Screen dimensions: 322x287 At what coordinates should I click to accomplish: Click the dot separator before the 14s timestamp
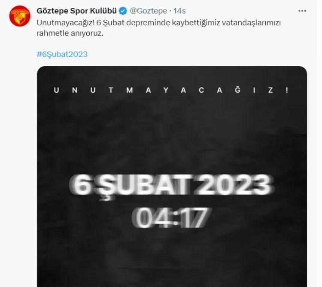[x=170, y=11]
